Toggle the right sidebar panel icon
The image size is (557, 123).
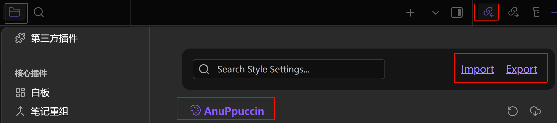[x=457, y=13]
